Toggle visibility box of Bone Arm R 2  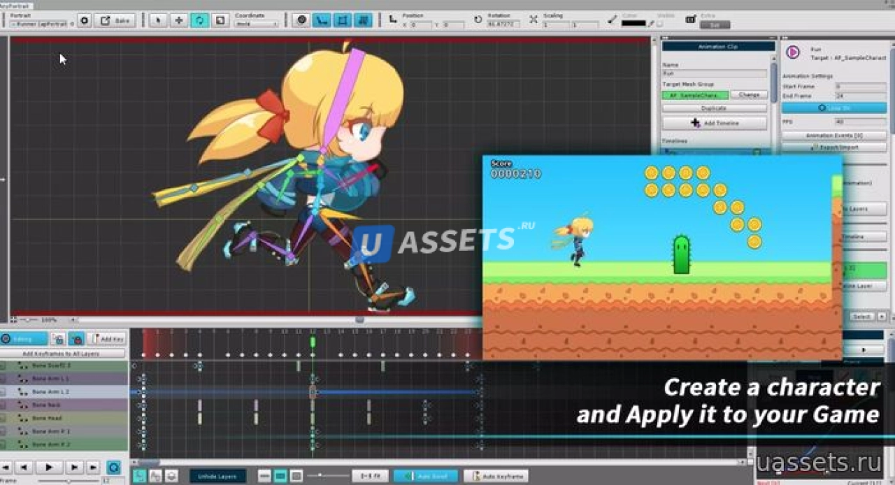pyautogui.click(x=3, y=444)
